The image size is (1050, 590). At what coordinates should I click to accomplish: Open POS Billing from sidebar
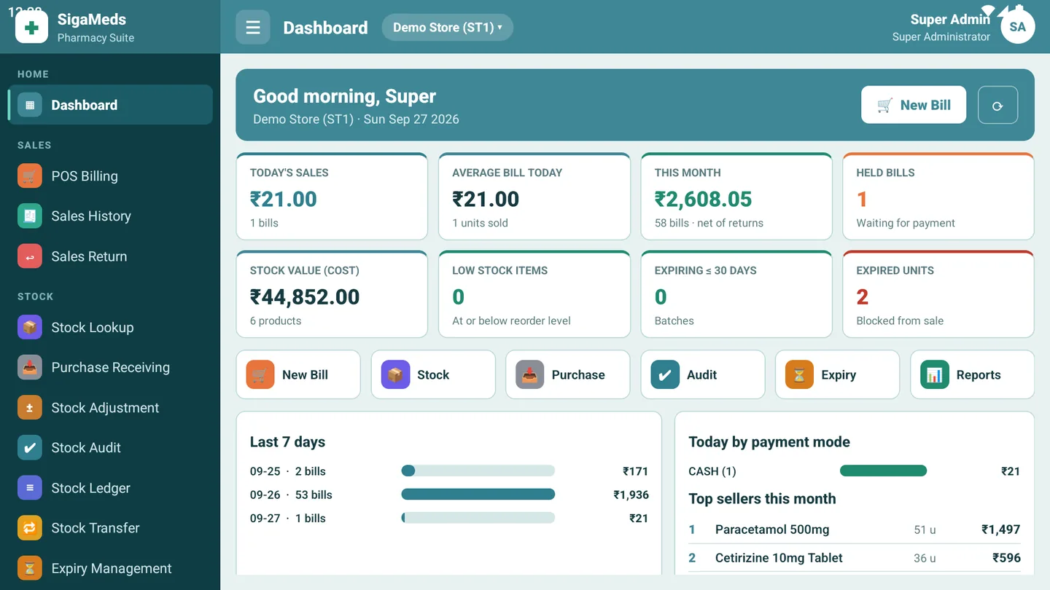coord(111,176)
